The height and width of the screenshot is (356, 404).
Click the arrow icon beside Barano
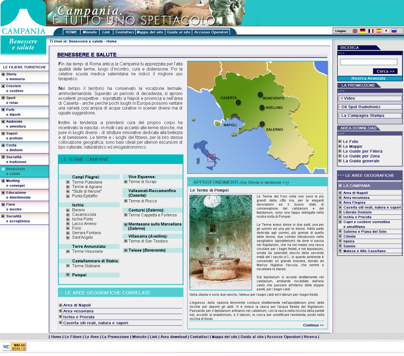pos(68,210)
